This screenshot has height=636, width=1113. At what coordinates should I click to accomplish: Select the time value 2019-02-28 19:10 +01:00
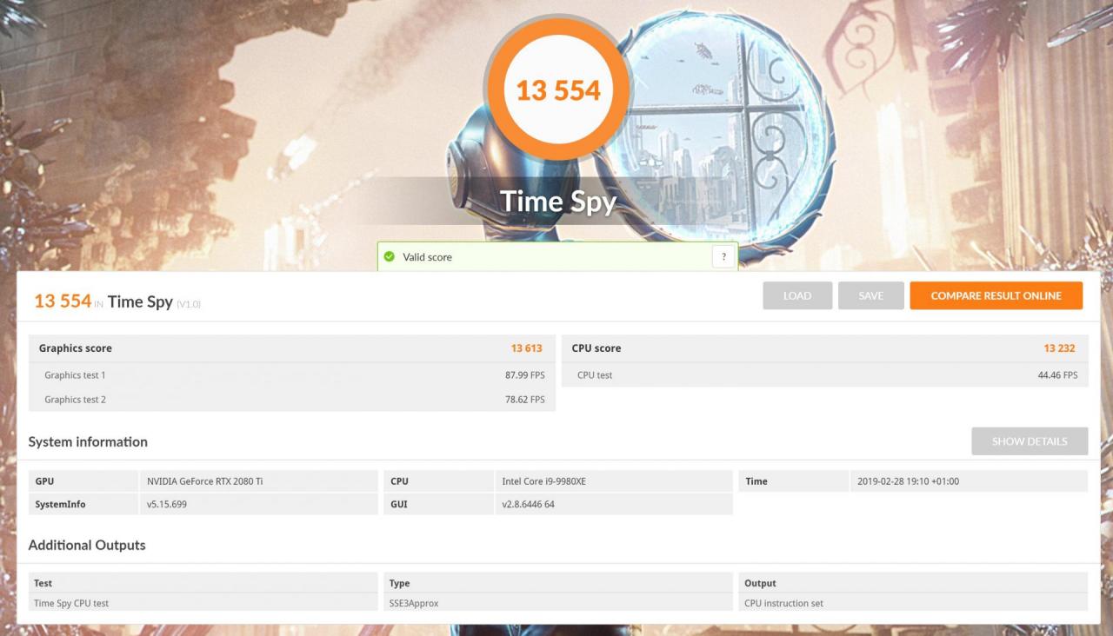[x=908, y=481]
